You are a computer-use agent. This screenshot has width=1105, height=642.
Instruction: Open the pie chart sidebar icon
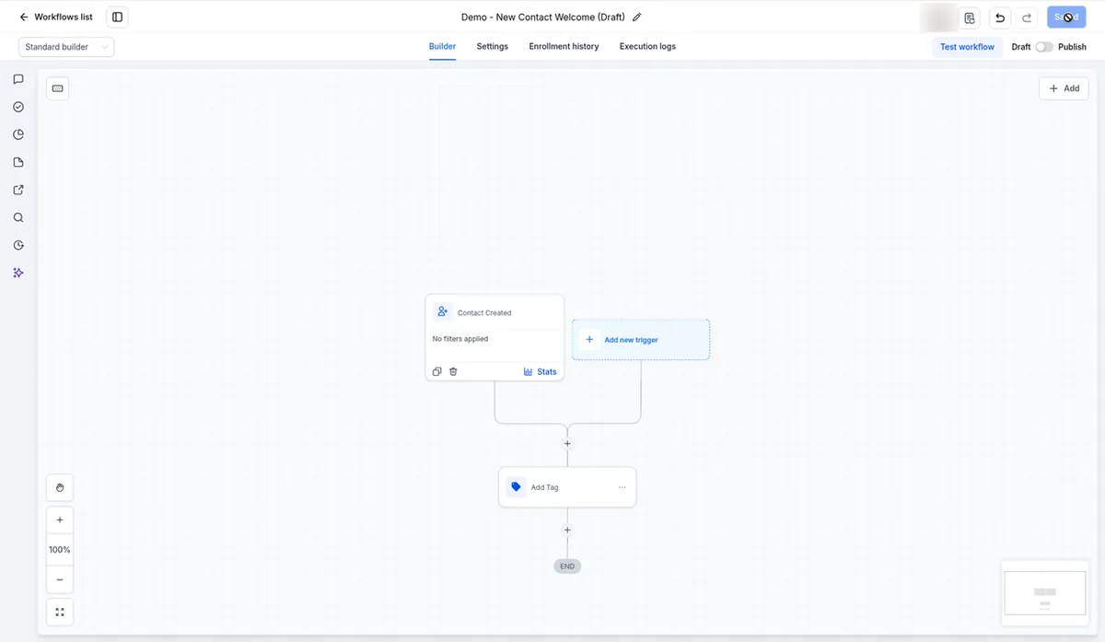[18, 134]
